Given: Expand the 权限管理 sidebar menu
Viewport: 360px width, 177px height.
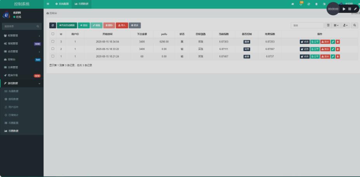Looking at the screenshot, I should coord(22,36).
